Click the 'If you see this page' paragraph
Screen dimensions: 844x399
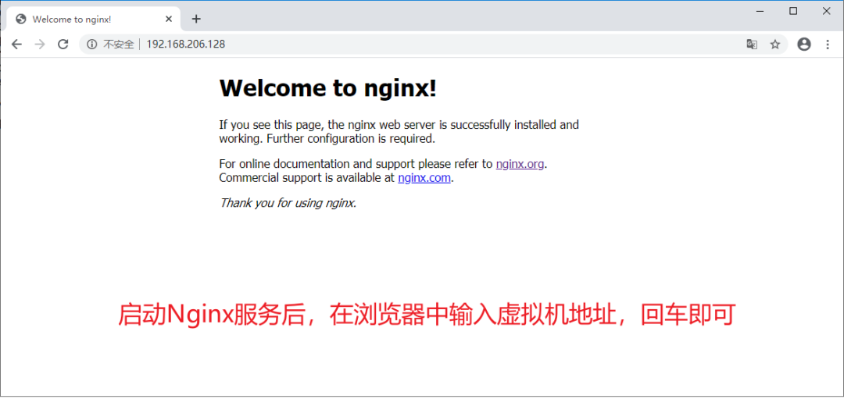(399, 132)
